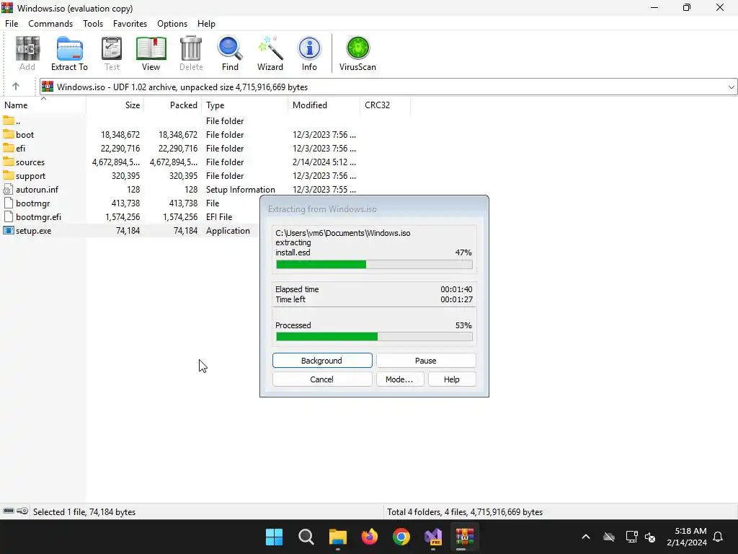This screenshot has width=738, height=554.
Task: Send extraction to Background
Action: [322, 361]
